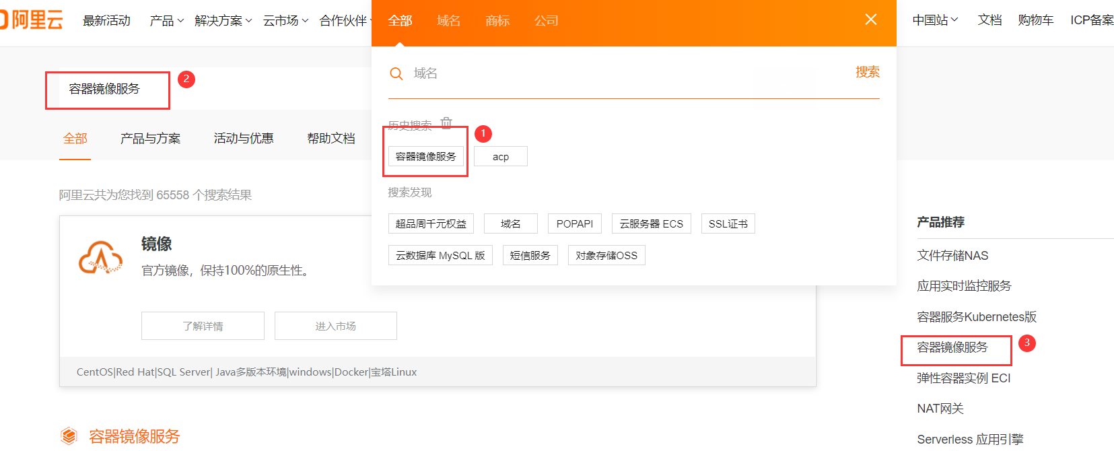The width and height of the screenshot is (1114, 451).
Task: Choose the 超品周千元权益 suggestion tag
Action: pyautogui.click(x=431, y=223)
